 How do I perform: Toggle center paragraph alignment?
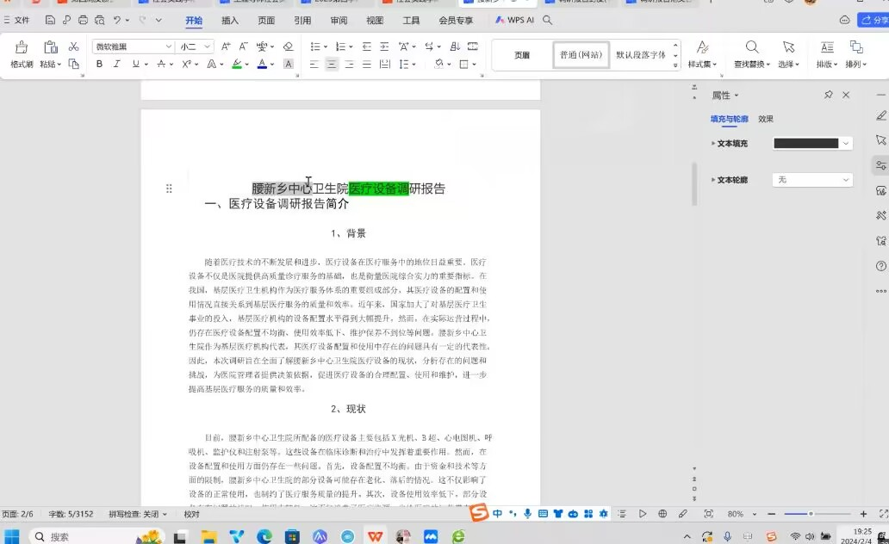(331, 64)
